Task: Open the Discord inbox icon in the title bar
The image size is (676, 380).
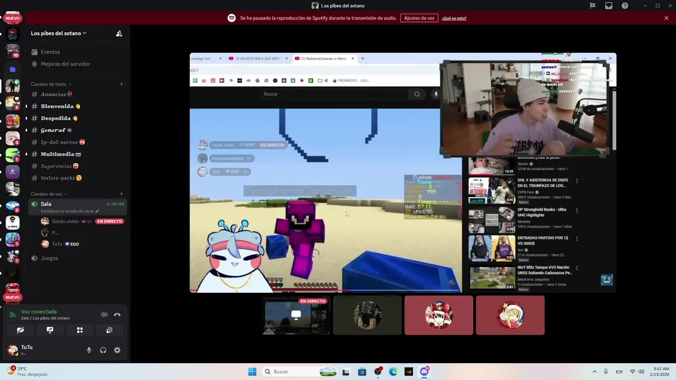Action: [x=609, y=6]
